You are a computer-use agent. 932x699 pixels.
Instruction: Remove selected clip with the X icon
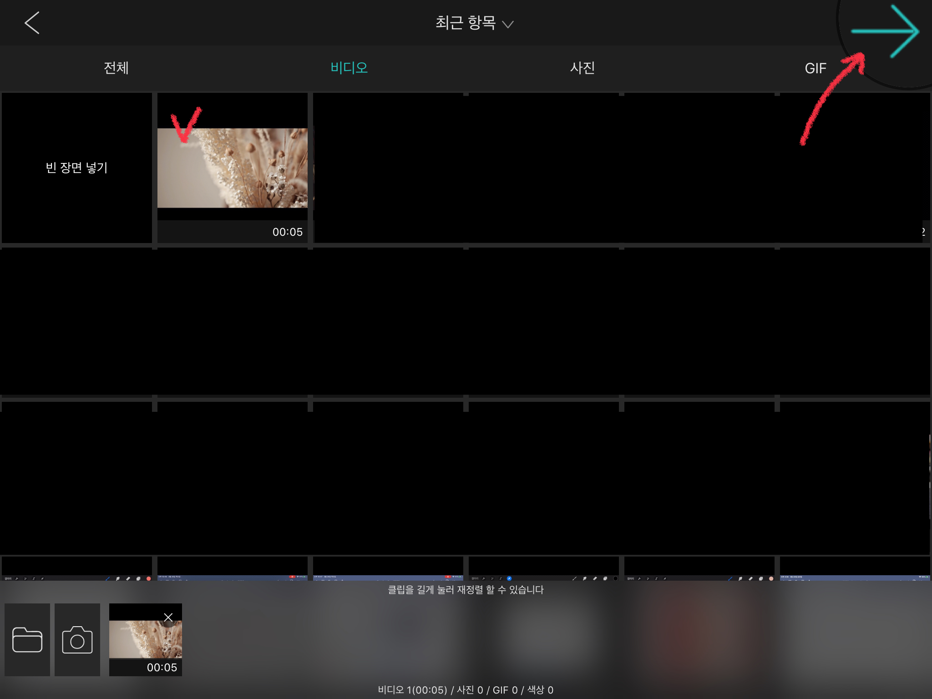pos(168,618)
